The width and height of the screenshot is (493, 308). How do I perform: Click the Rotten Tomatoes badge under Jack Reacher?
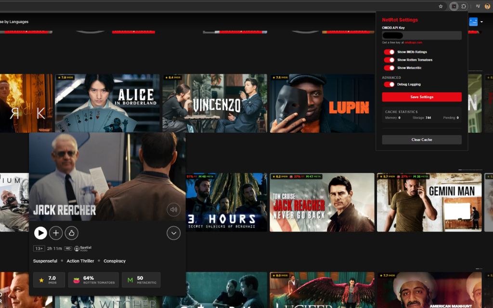(93, 280)
